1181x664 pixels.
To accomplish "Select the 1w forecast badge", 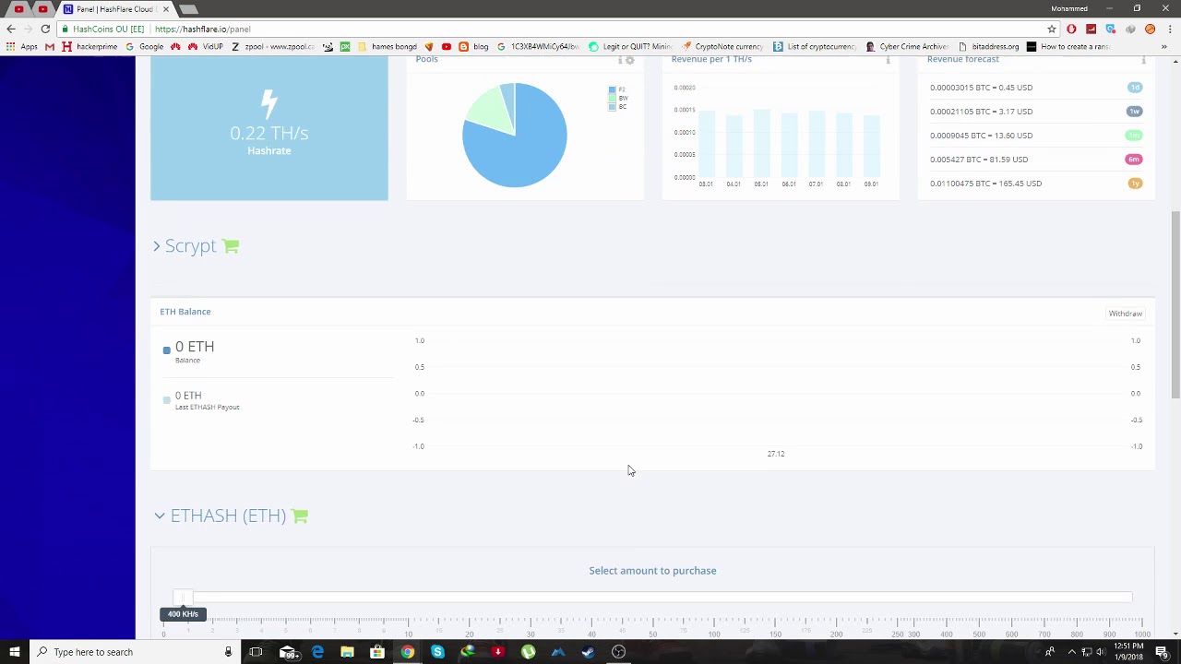I will (x=1135, y=112).
